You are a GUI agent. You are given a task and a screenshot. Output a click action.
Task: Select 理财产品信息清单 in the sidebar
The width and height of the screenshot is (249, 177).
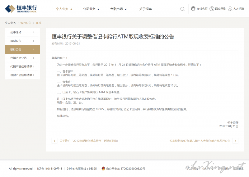(x=22, y=75)
